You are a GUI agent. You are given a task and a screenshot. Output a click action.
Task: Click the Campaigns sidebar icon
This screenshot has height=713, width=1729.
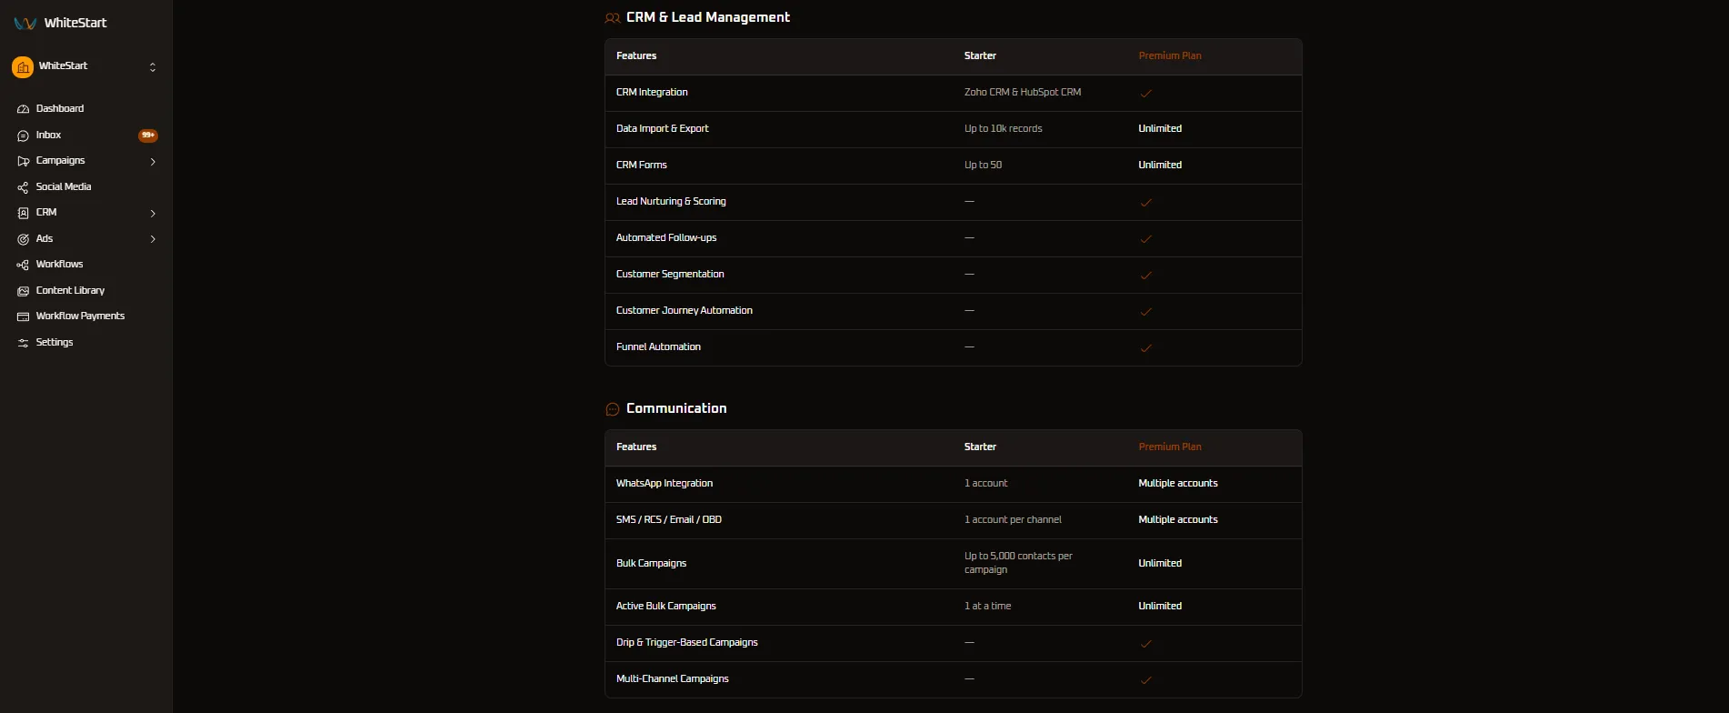[24, 161]
